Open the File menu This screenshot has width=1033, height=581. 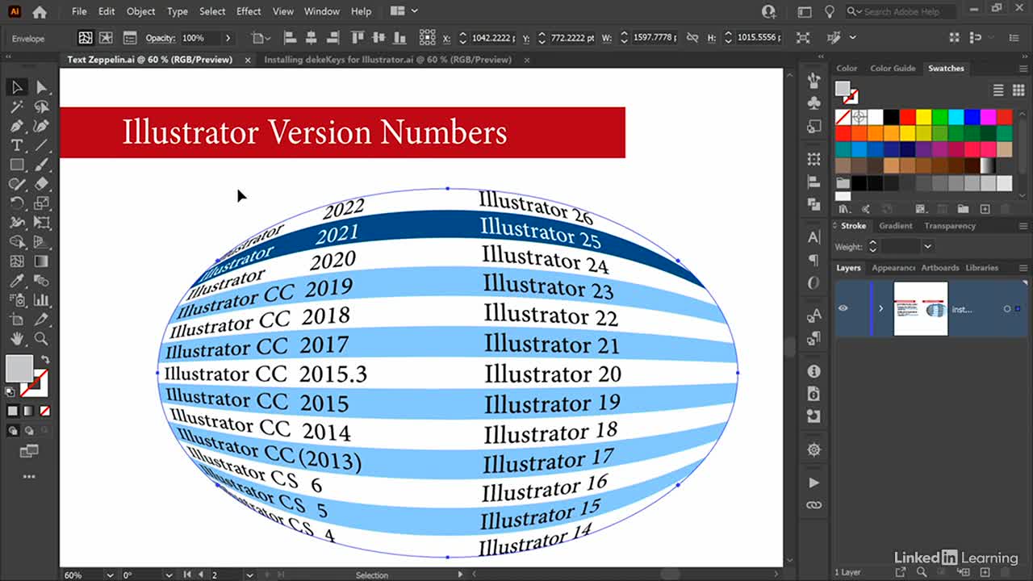click(79, 11)
